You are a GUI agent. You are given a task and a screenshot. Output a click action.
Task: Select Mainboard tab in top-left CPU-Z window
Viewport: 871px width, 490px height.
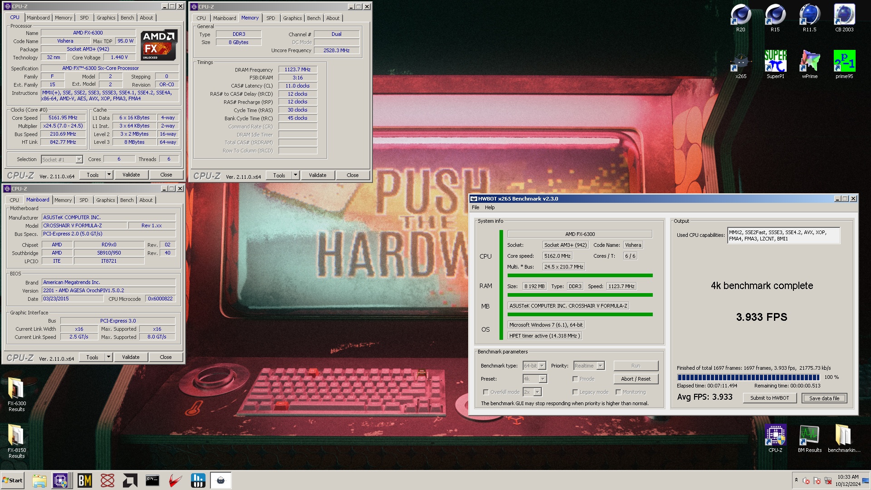point(38,18)
